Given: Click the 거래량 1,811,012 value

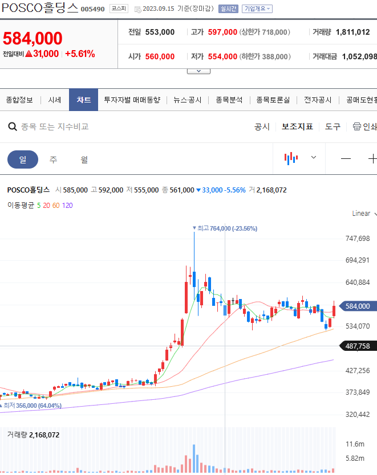Looking at the screenshot, I should [x=352, y=32].
